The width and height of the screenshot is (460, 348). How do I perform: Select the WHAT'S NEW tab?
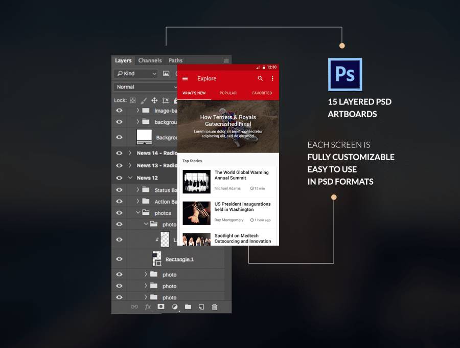pos(194,93)
